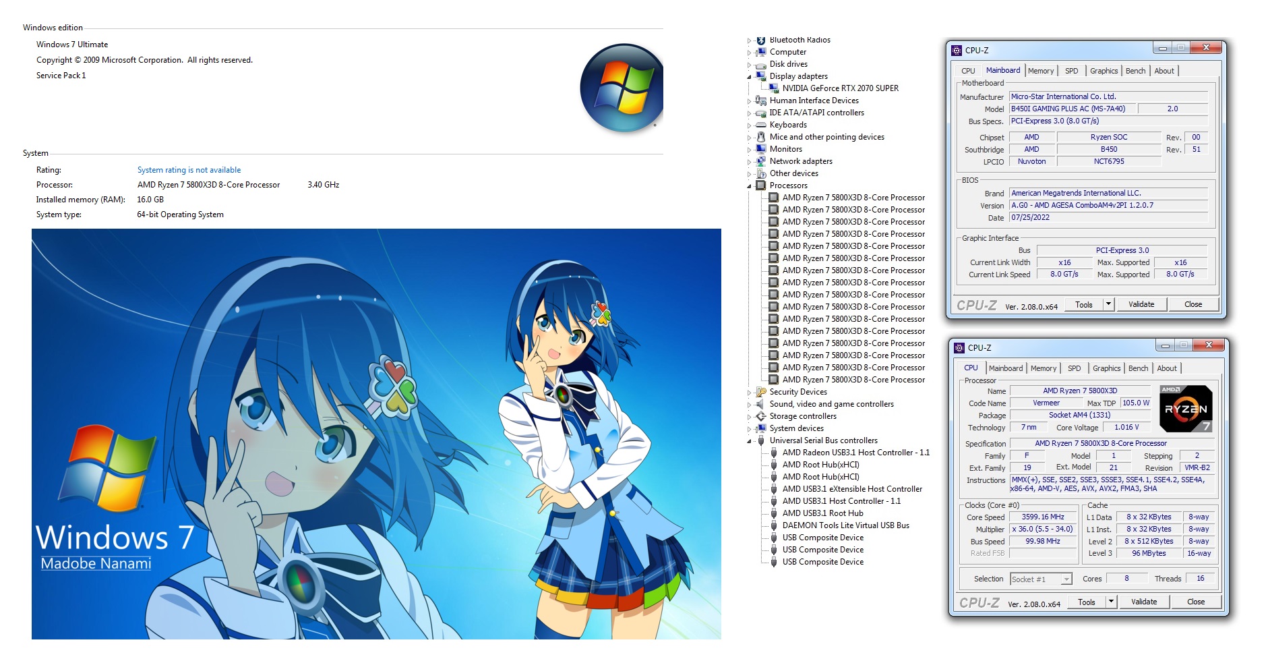This screenshot has width=1268, height=659.
Task: Open SPD tab in upper CPU-Z window
Action: (x=1071, y=71)
